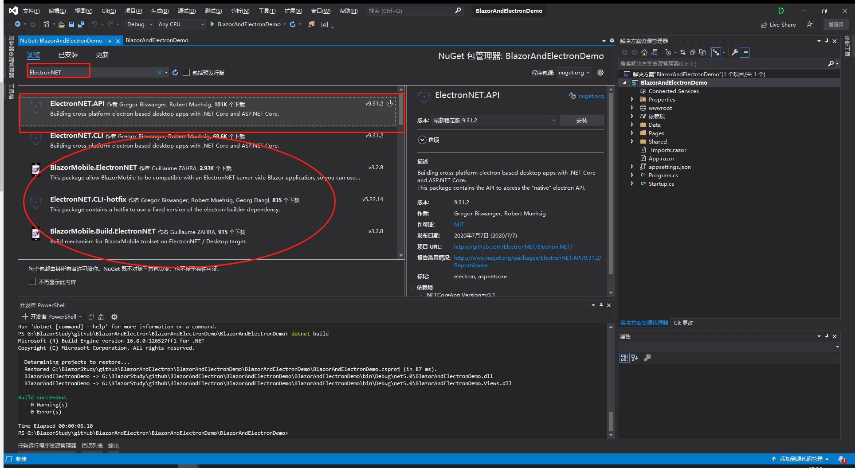Click the feedback icon beside Live Share

tap(810, 24)
